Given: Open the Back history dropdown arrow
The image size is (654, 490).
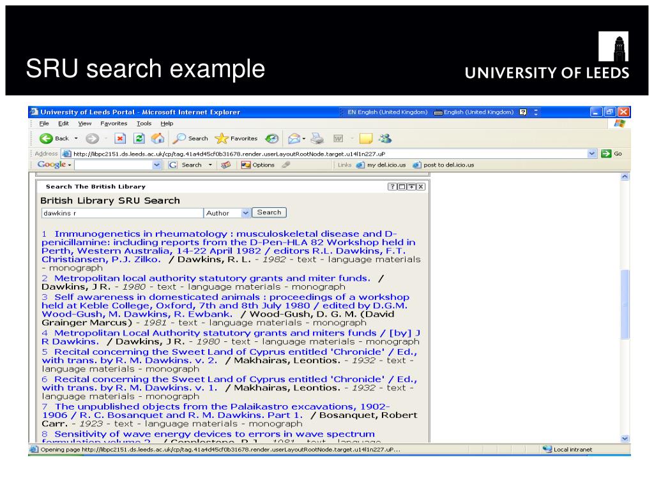Looking at the screenshot, I should (x=76, y=138).
